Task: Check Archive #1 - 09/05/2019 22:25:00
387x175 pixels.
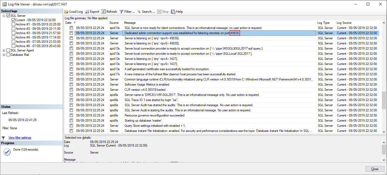Action: click(13, 24)
